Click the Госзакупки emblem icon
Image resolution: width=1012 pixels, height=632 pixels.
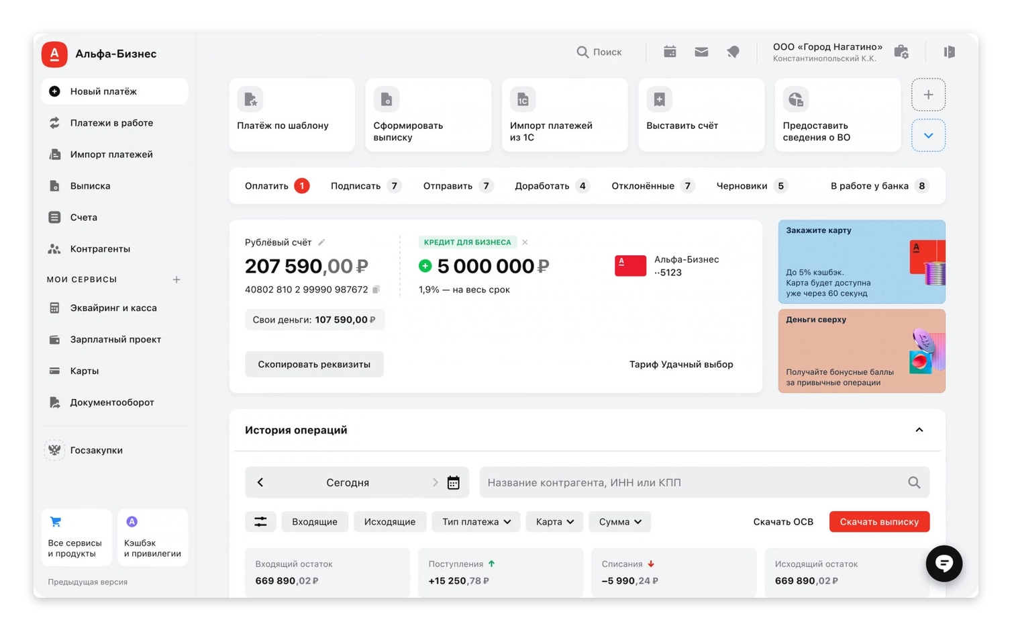(x=54, y=450)
